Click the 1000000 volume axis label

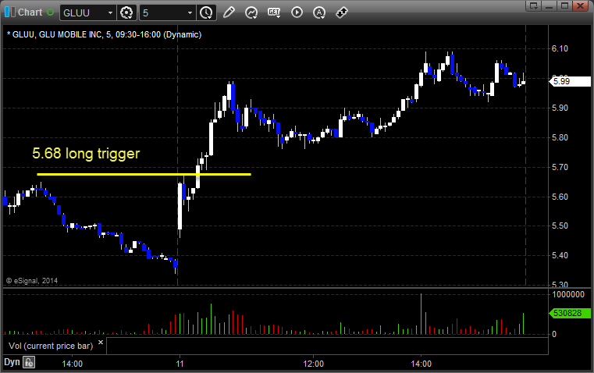point(568,294)
